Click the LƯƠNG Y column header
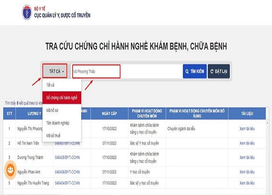The image size is (272, 195). tap(34, 114)
